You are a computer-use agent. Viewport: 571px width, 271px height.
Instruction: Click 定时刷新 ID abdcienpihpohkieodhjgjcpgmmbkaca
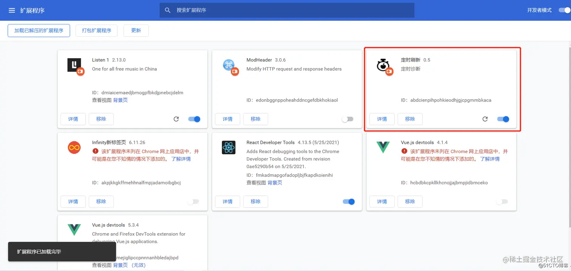pyautogui.click(x=446, y=100)
